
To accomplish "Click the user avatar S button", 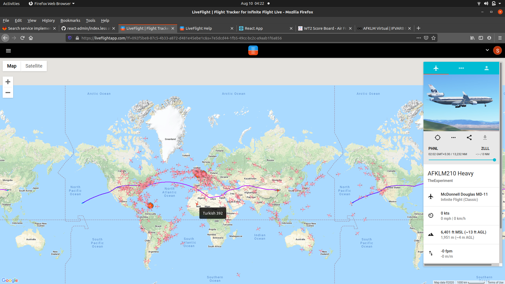I will coord(497,50).
